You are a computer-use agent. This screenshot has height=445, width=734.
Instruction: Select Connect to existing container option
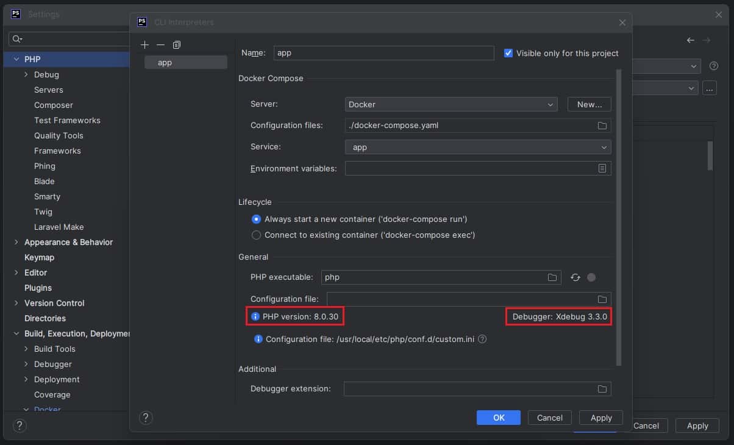pyautogui.click(x=257, y=235)
